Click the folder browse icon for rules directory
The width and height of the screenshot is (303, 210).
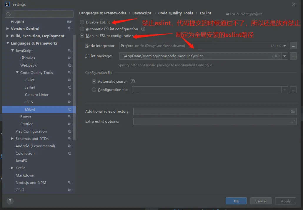[x=293, y=111]
